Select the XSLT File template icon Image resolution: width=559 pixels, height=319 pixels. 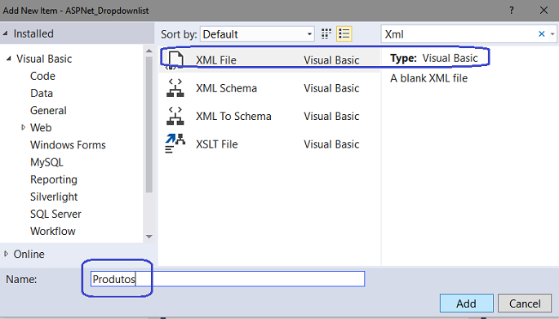tap(175, 144)
